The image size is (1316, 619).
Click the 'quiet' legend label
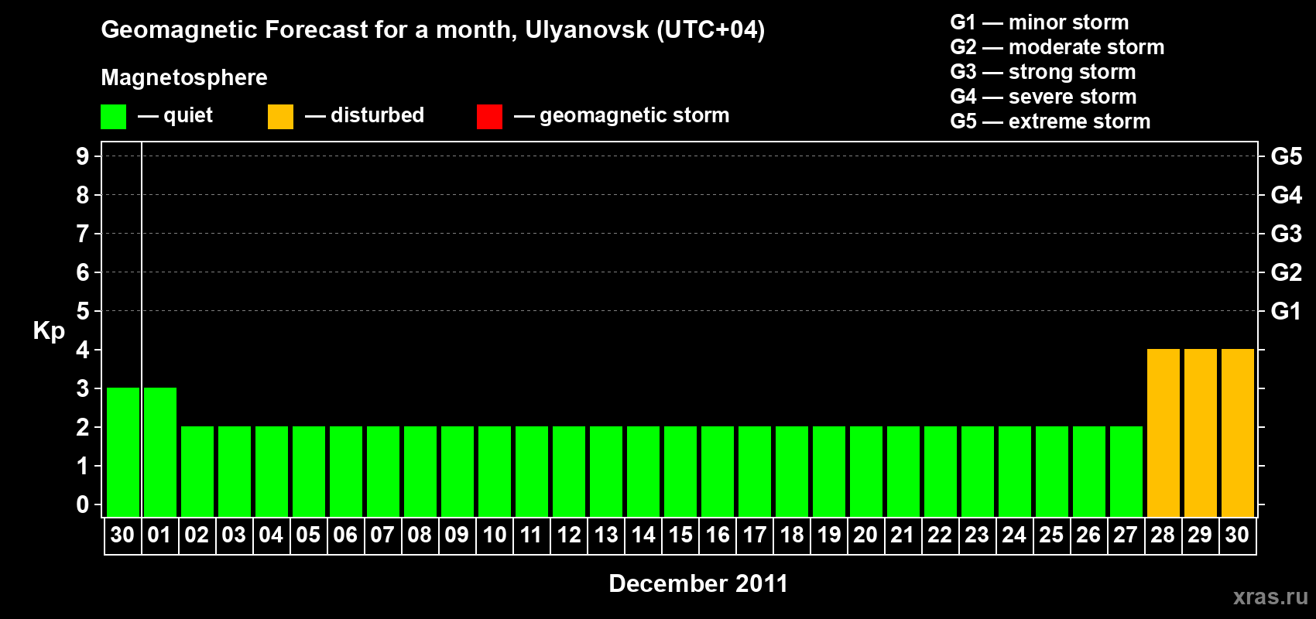click(188, 115)
